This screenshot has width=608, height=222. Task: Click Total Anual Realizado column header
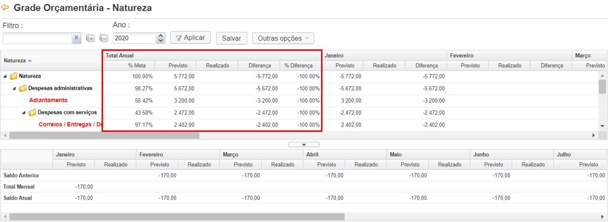coord(218,66)
